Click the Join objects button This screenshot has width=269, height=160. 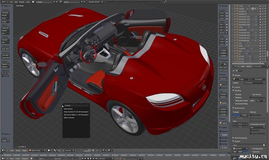5,33
